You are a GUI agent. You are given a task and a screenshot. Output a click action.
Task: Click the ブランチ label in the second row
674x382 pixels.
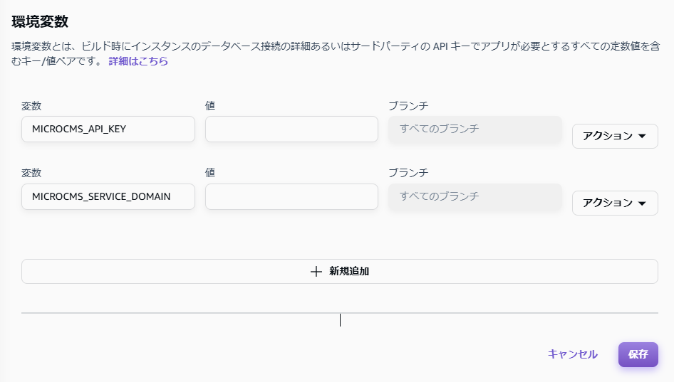point(408,173)
